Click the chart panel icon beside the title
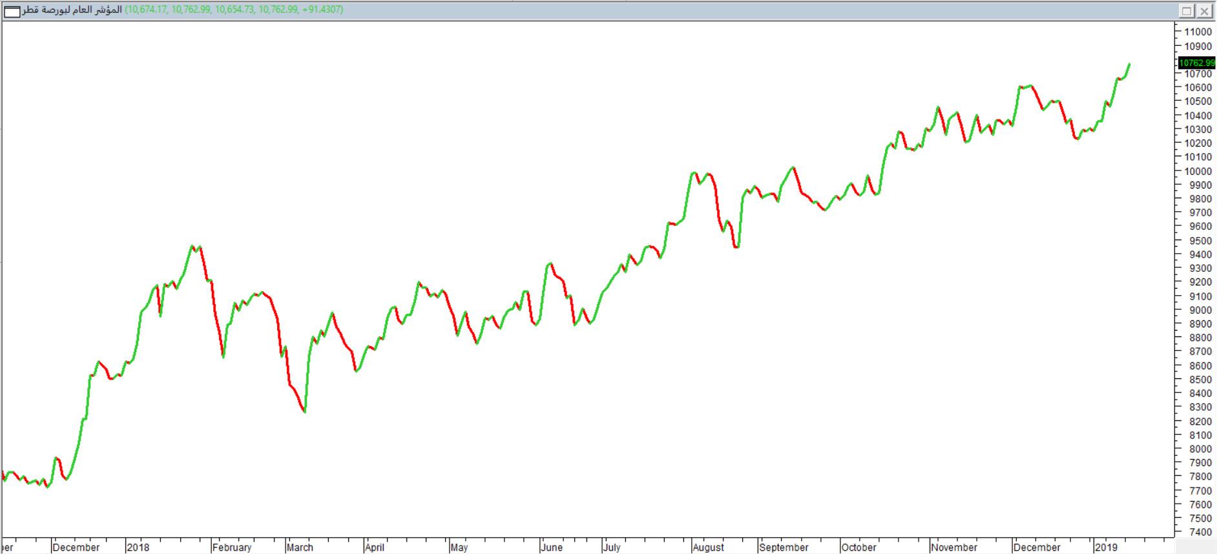Screen dimensions: 1217x554 [x=12, y=11]
